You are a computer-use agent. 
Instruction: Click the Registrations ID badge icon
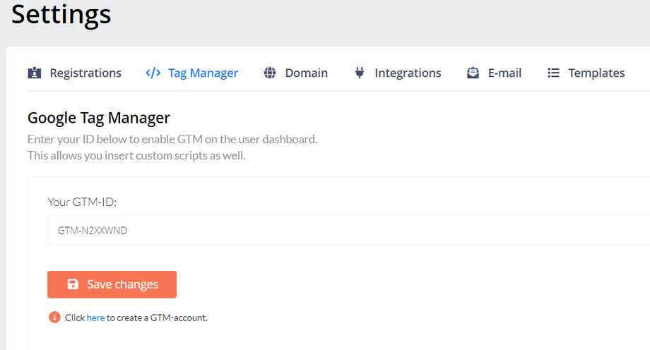pos(34,73)
